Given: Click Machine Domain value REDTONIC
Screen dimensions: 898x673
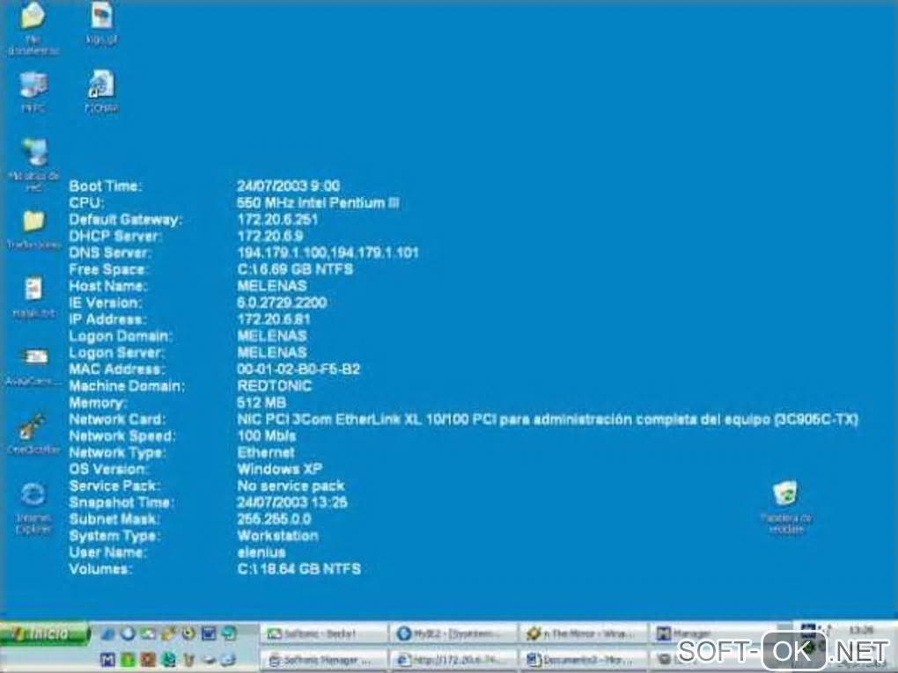Looking at the screenshot, I should (x=275, y=385).
